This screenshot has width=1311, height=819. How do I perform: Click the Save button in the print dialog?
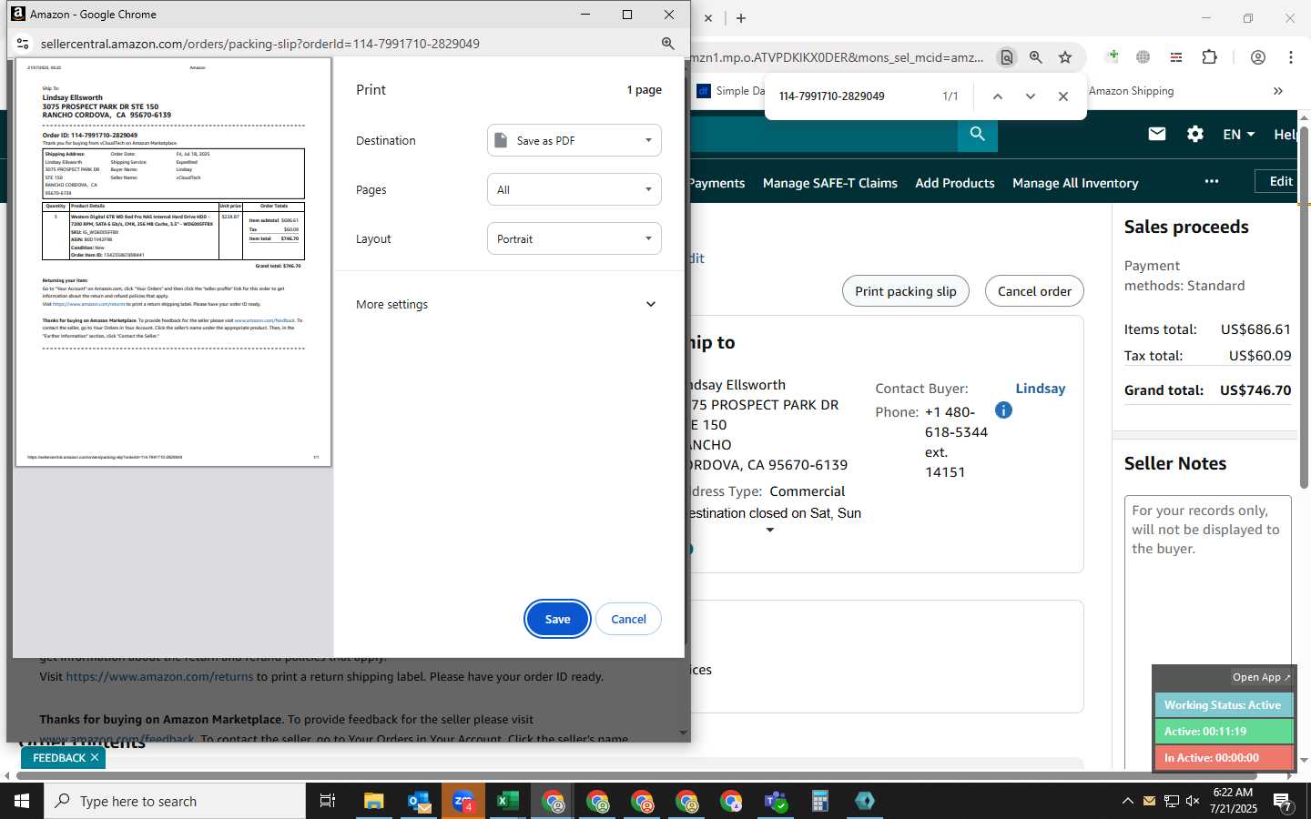point(557,619)
